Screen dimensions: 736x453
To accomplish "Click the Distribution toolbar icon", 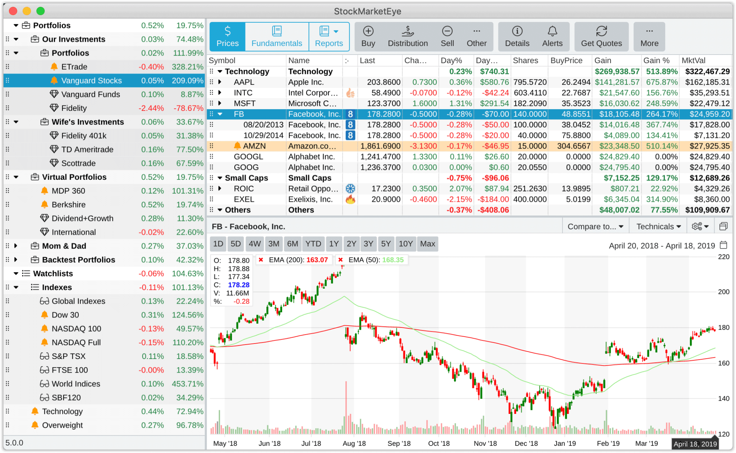I will click(x=408, y=36).
